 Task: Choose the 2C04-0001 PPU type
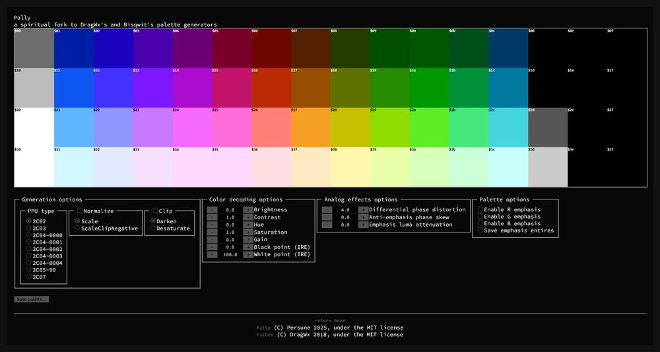pyautogui.click(x=28, y=242)
